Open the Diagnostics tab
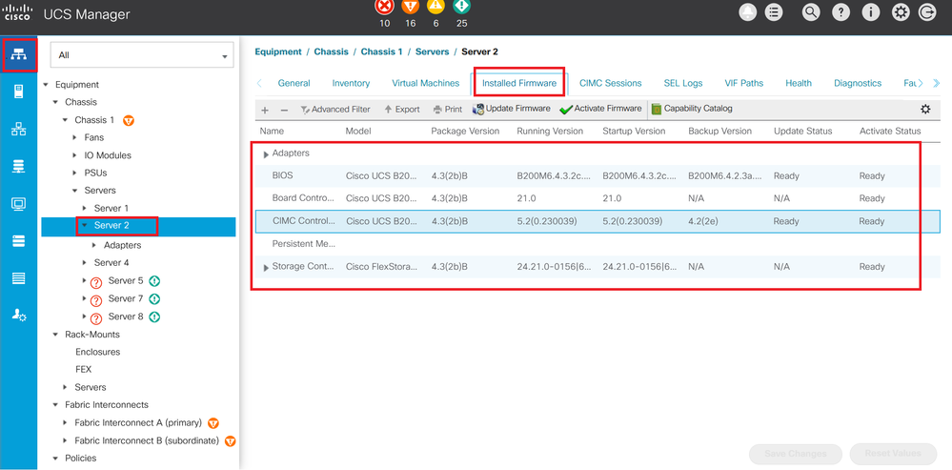 coord(858,83)
